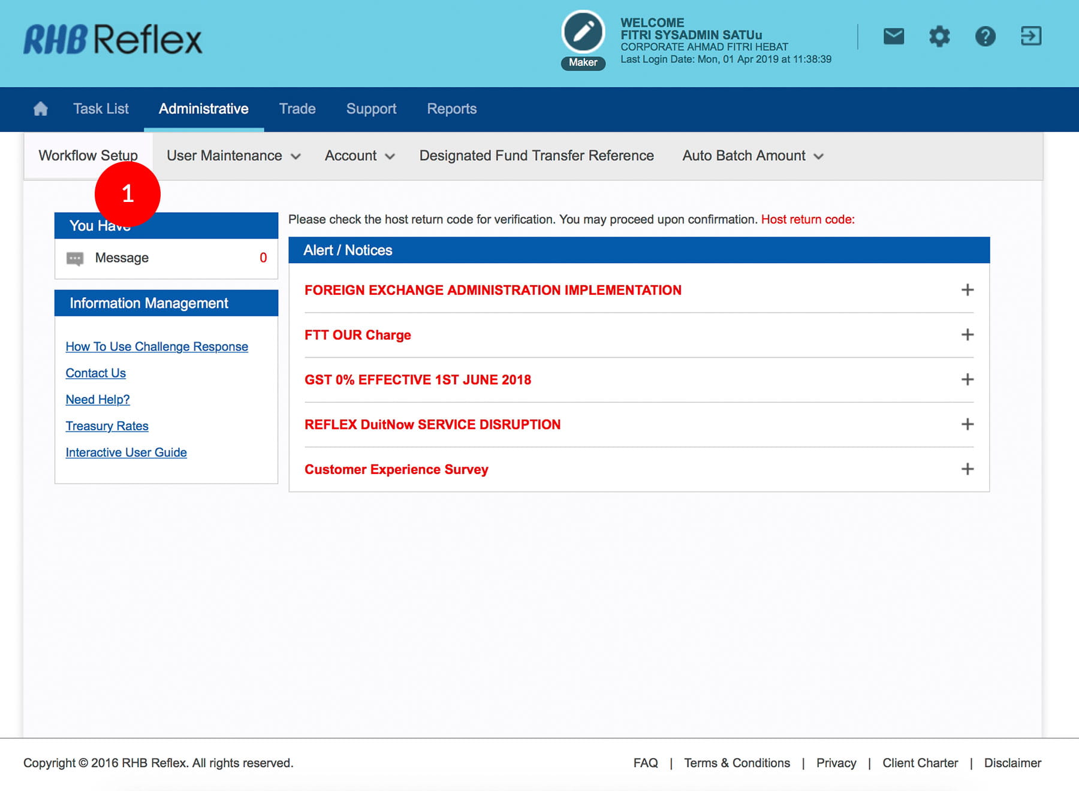This screenshot has height=791, width=1079.
Task: Open the Treasury Rates link
Action: pyautogui.click(x=107, y=426)
